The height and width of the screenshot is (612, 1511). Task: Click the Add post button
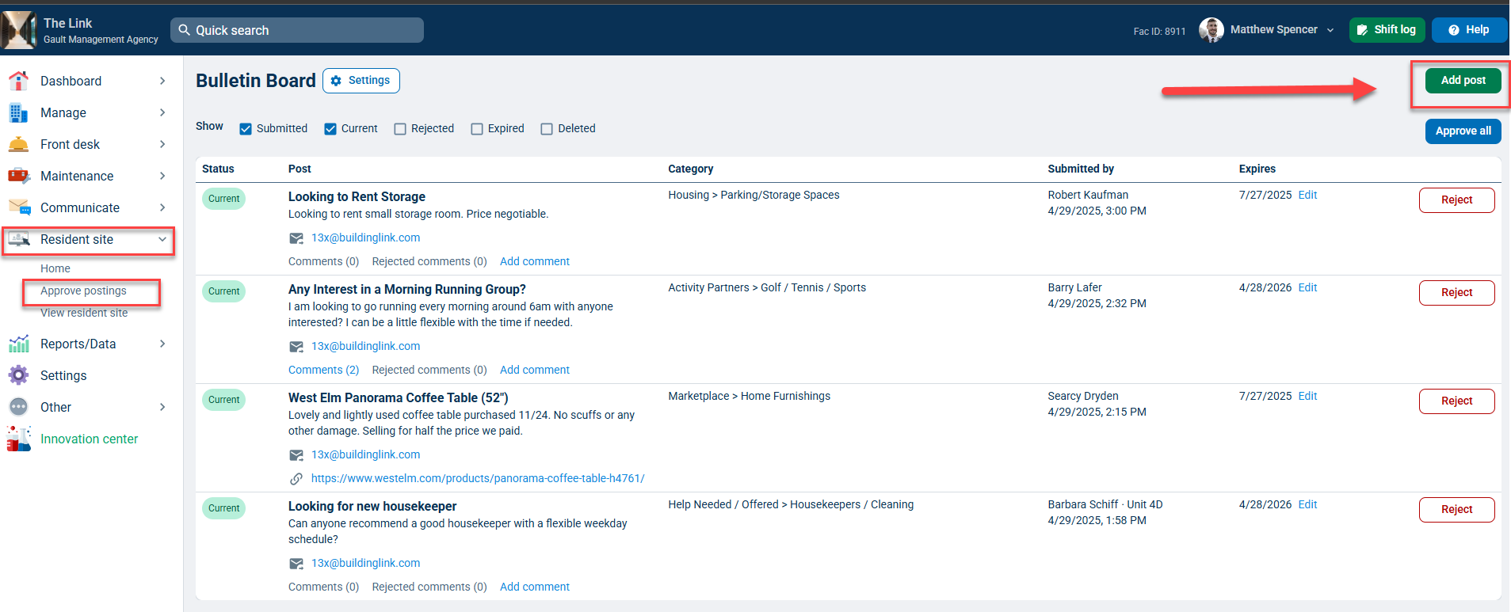(1463, 80)
